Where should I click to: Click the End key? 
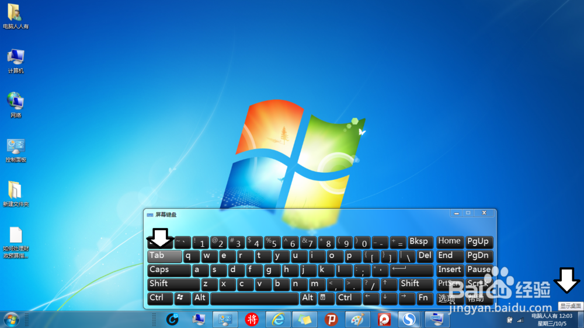(450, 256)
